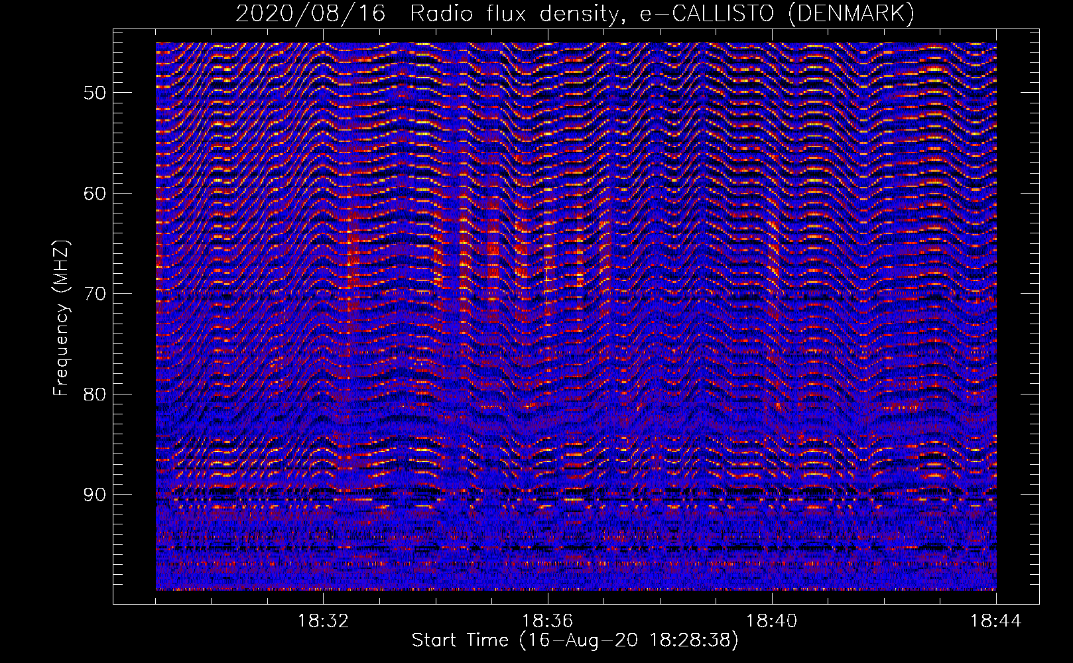Click the 70 frequency tick label
This screenshot has height=663, width=1073.
tap(94, 294)
